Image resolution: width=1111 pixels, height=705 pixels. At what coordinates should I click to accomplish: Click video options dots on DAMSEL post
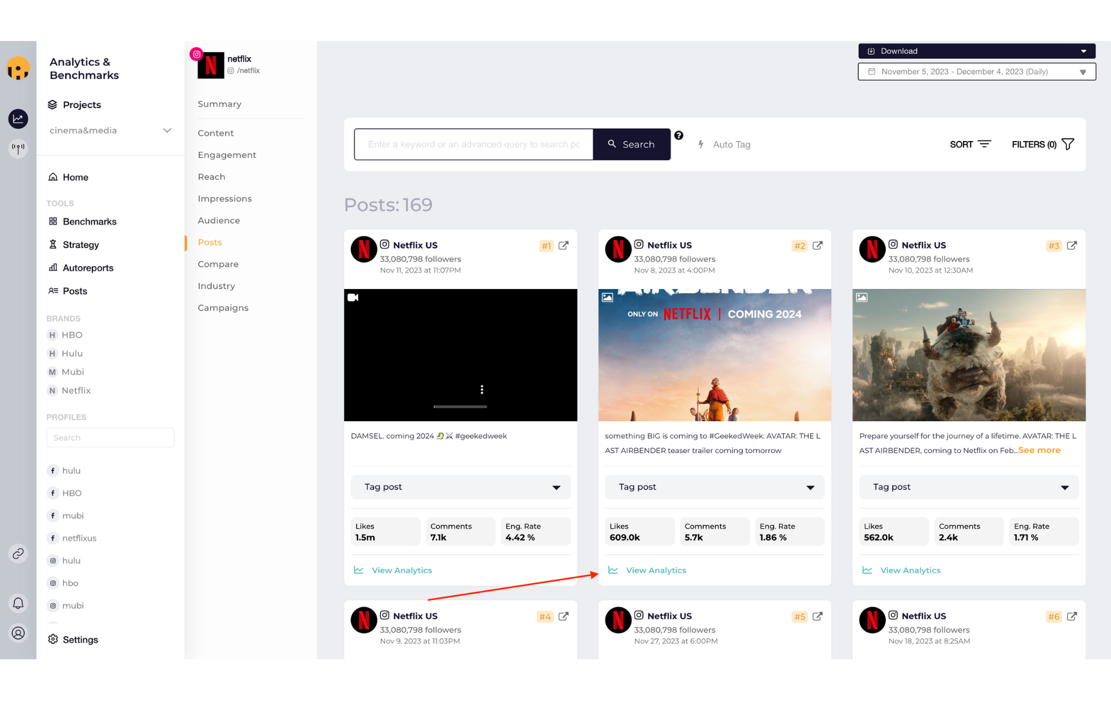click(482, 390)
